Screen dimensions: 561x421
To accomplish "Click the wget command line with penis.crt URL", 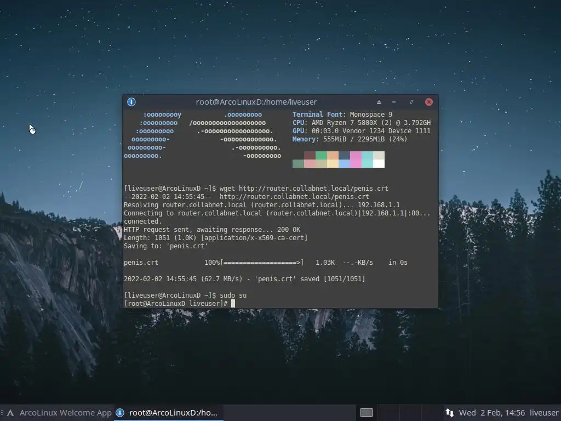I will tap(256, 189).
